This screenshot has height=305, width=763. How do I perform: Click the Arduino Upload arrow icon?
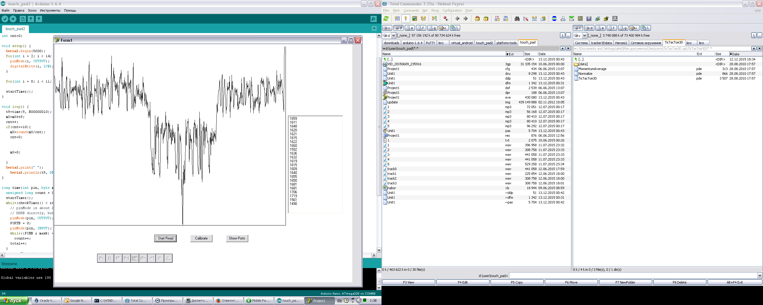pos(13,19)
